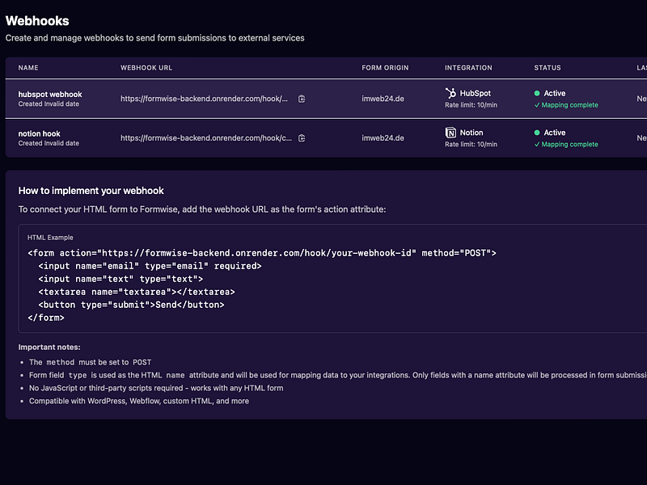Screen dimensions: 647x485
Task: Click the FORM ORIGIN column header
Action: (x=385, y=68)
